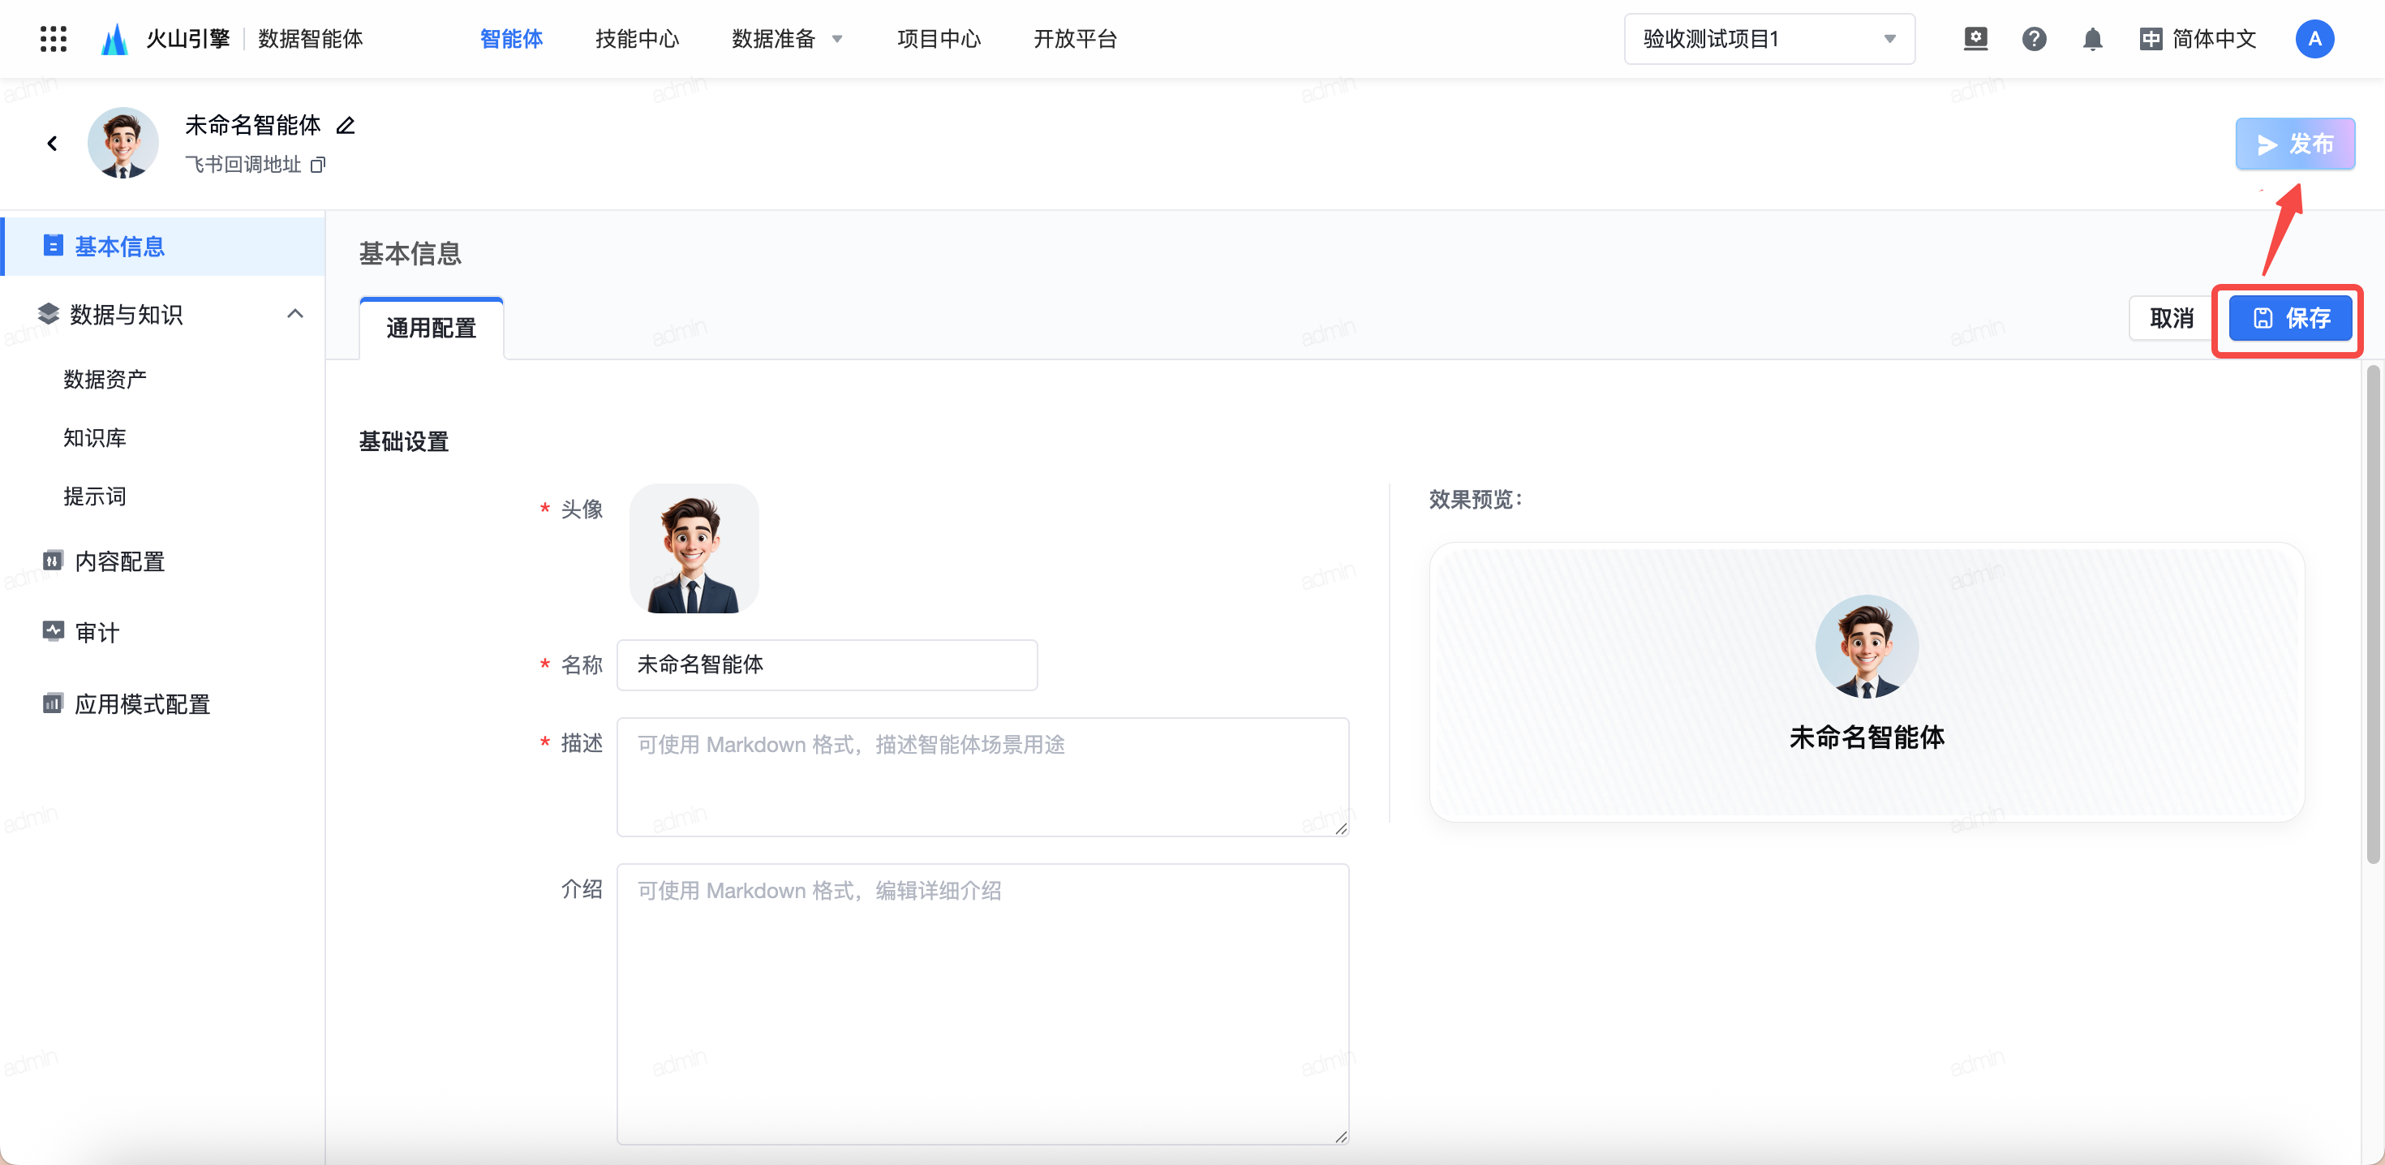Click the 取消 button
Screen dimensions: 2385x1165
(x=2171, y=319)
